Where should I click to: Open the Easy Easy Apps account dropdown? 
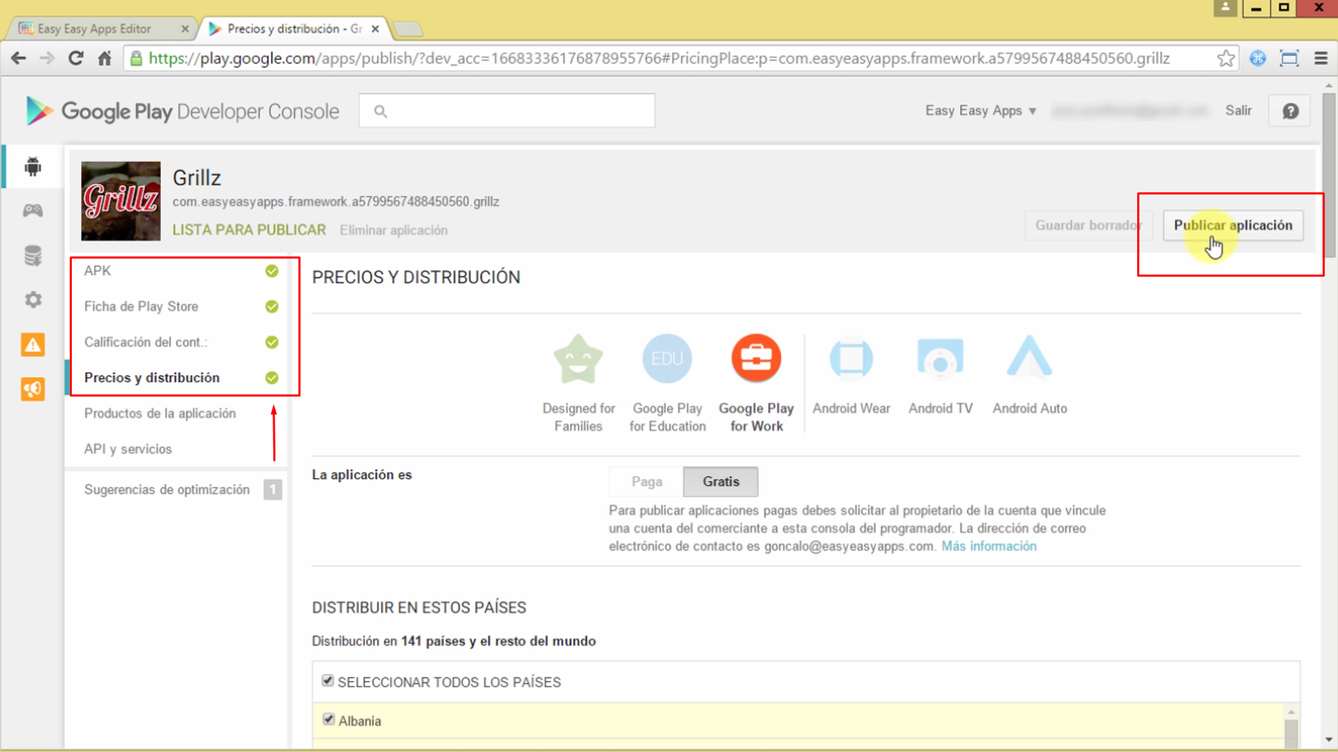point(980,110)
